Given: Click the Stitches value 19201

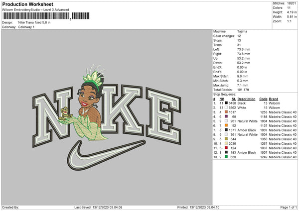Looking at the screenshot, I should (292, 3).
